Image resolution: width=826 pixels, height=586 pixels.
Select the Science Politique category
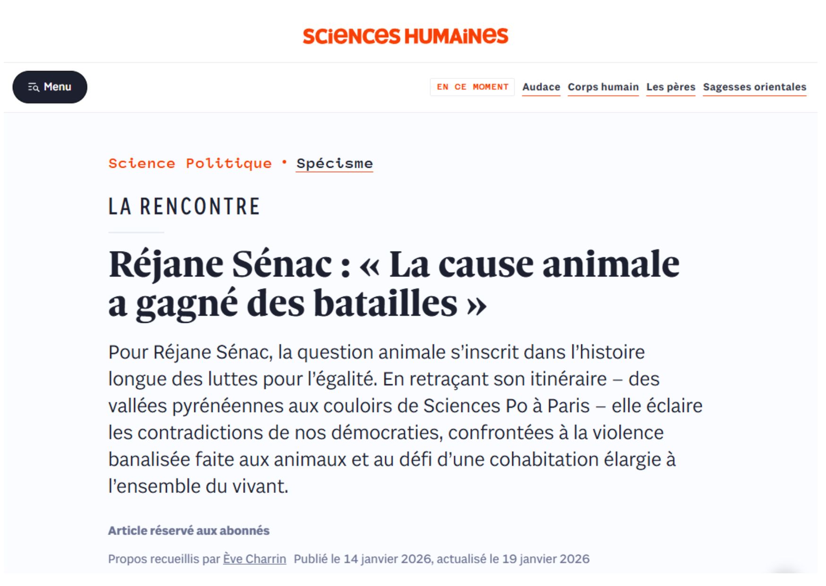click(x=190, y=164)
